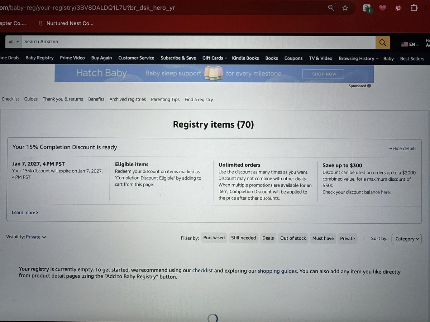430x322 pixels.
Task: Click the Eligible items heading
Action: point(132,164)
